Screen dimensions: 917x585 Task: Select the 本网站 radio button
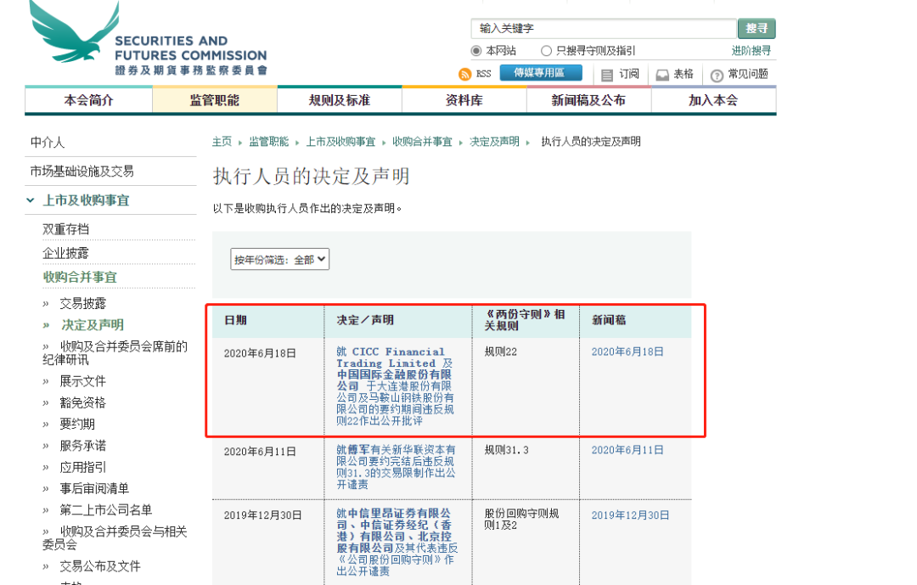point(476,51)
